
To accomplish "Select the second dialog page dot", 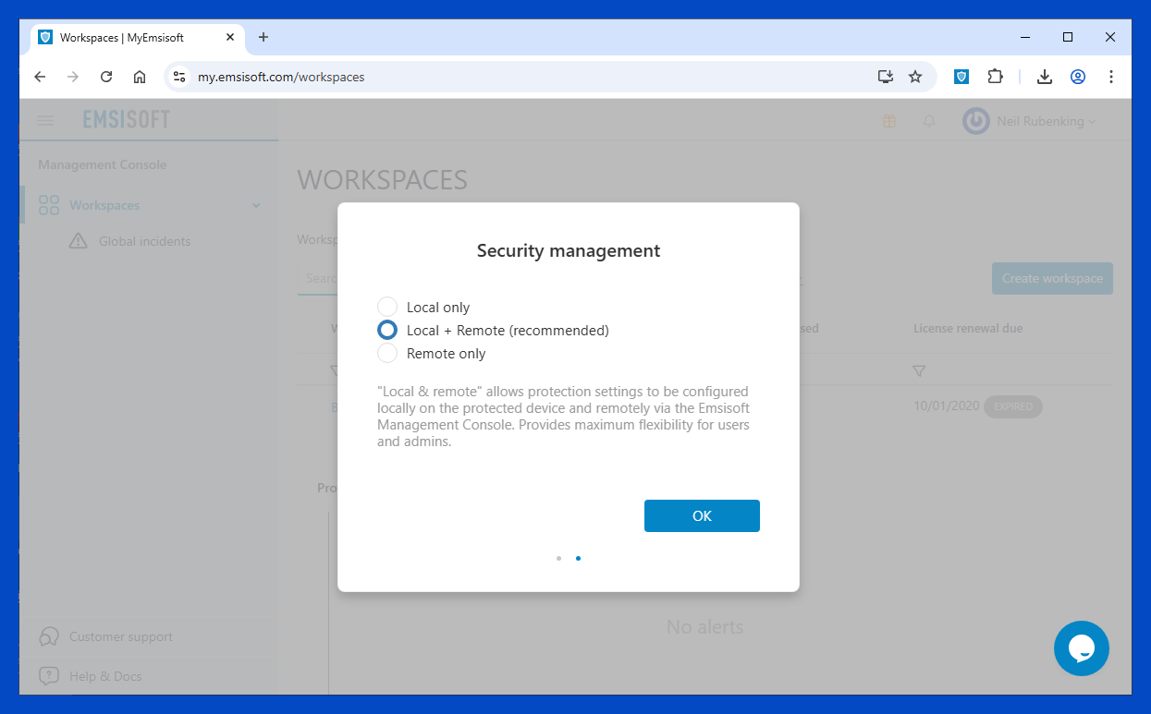I will (578, 558).
